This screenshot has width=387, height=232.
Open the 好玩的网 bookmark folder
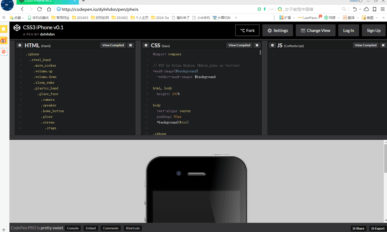tap(100, 18)
